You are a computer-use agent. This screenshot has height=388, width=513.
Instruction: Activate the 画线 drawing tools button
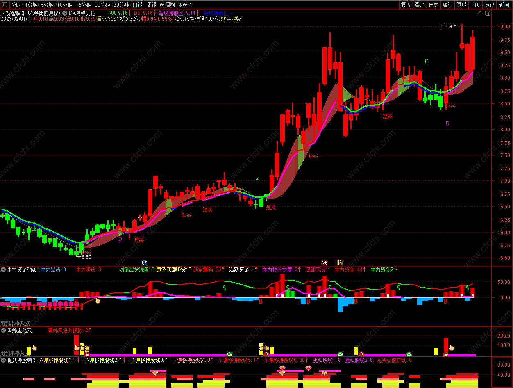pyautogui.click(x=461, y=5)
